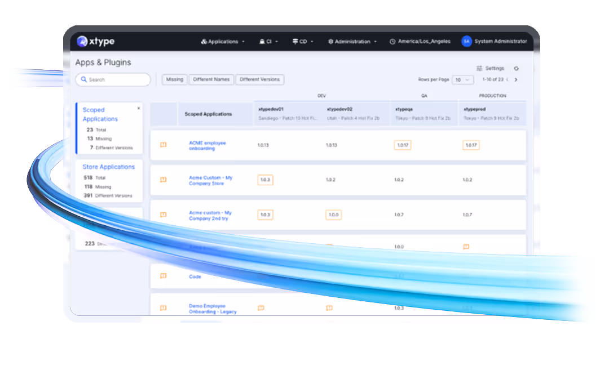Click the book icon in the Code row
This screenshot has width=609, height=366.
click(x=164, y=276)
